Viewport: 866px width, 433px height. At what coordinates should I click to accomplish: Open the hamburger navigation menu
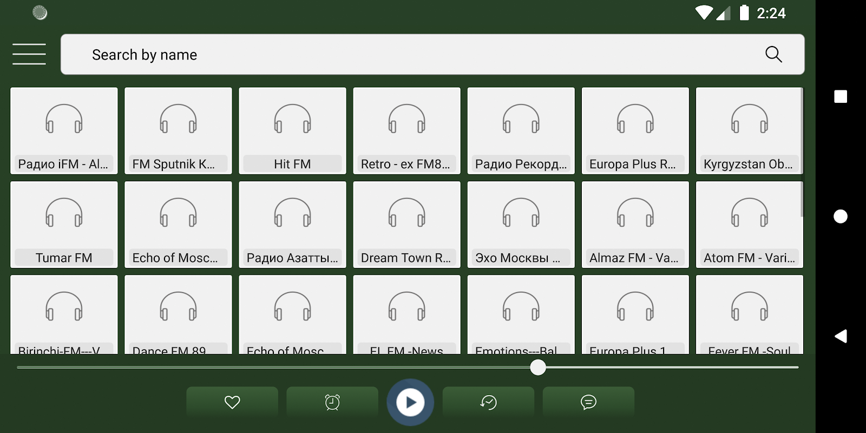(x=29, y=54)
